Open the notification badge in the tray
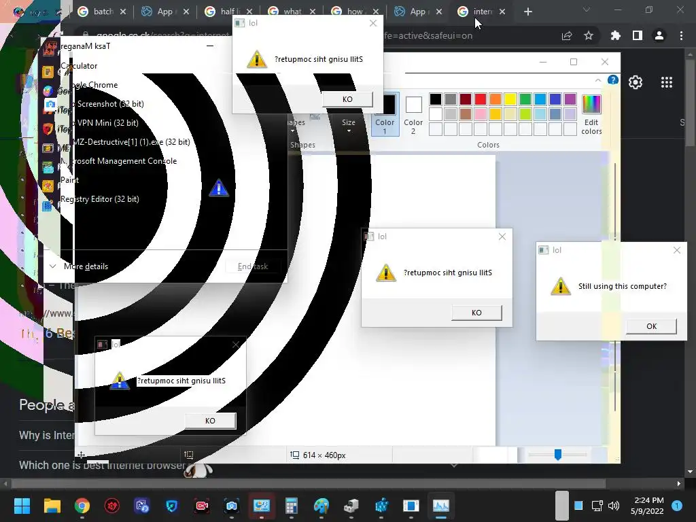This screenshot has width=696, height=522. pos(677,506)
